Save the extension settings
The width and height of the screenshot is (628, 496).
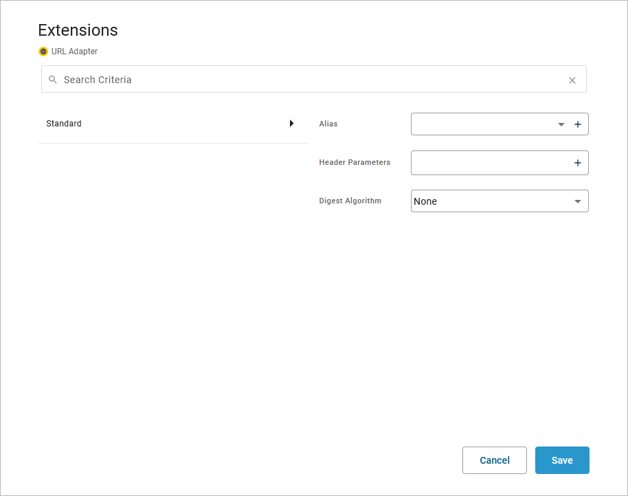coord(562,460)
